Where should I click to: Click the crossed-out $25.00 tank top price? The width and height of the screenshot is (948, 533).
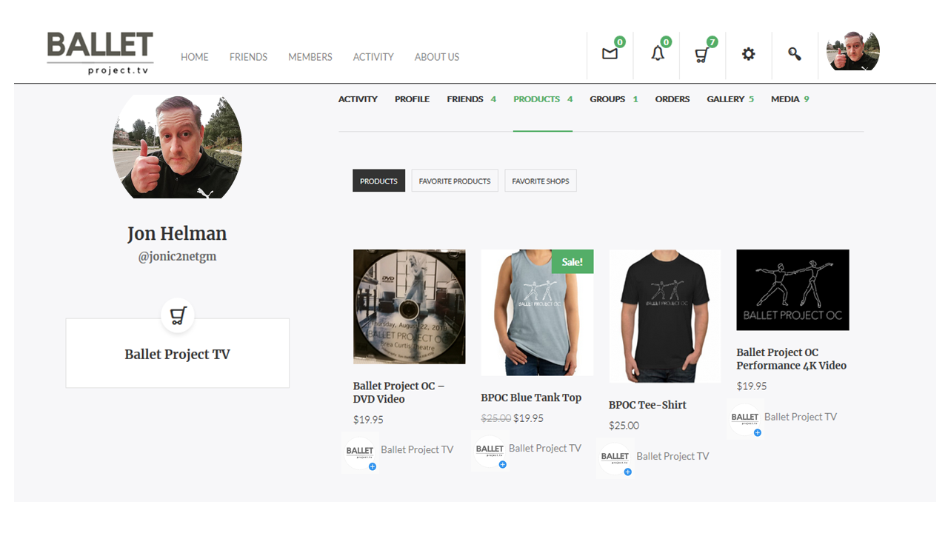coord(496,418)
